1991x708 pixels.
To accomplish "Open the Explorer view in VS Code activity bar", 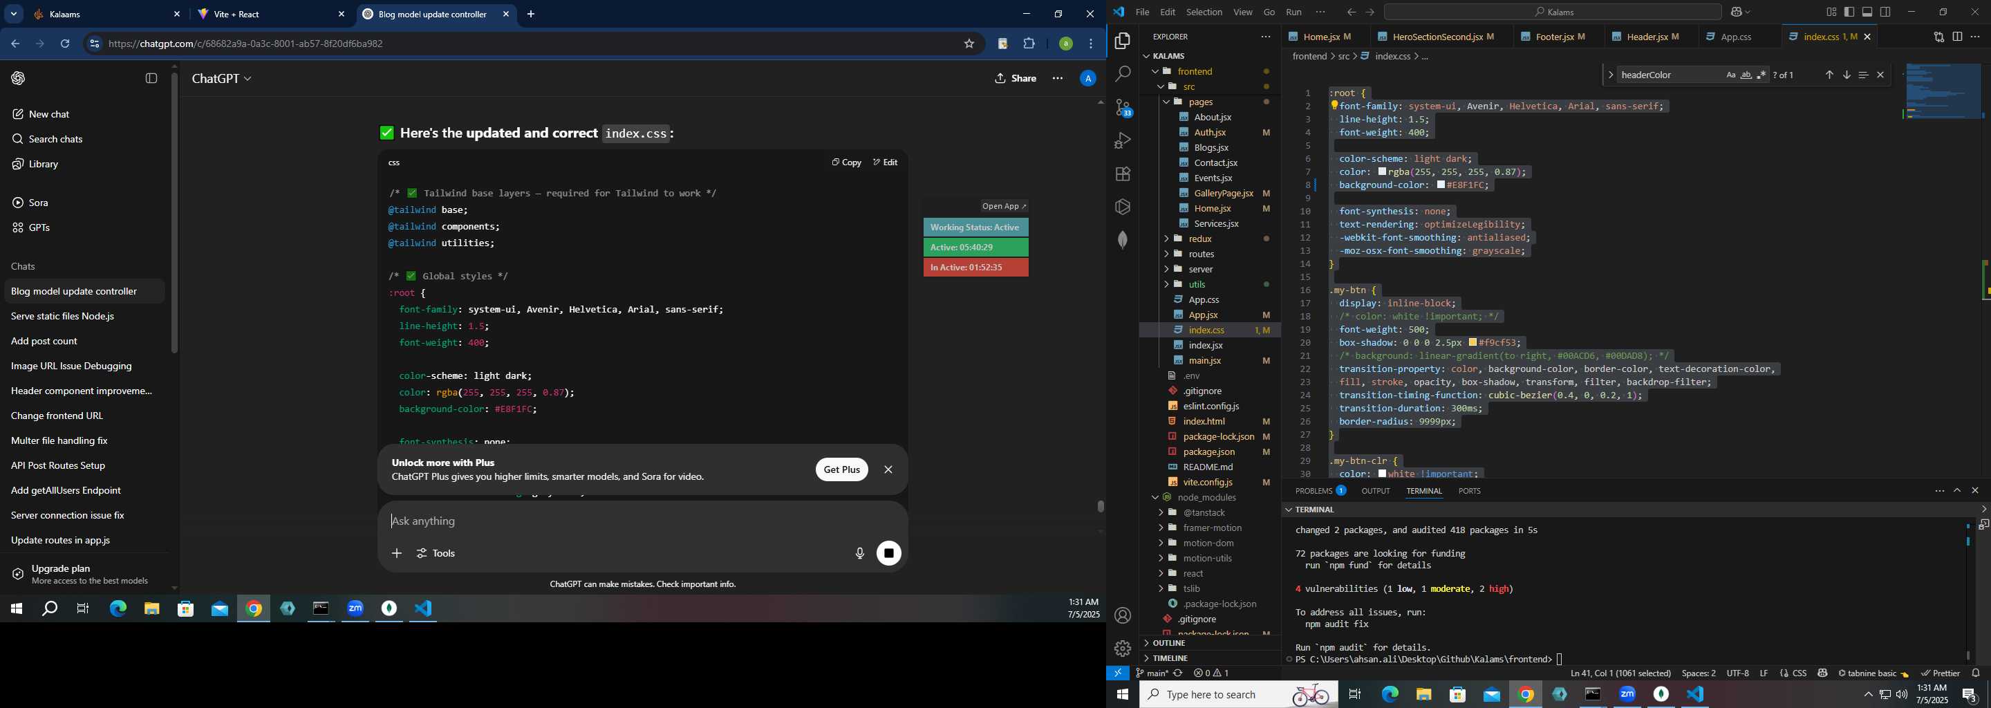I will coord(1122,41).
